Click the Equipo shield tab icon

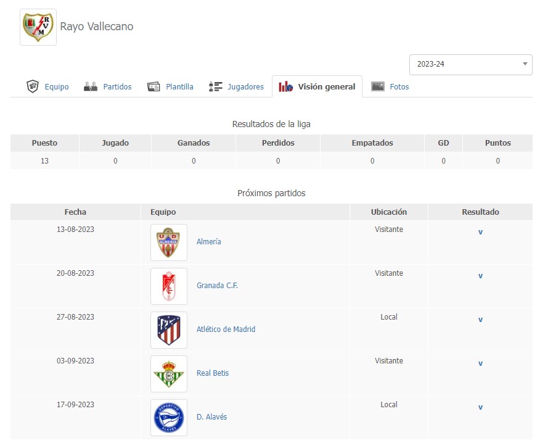(33, 87)
